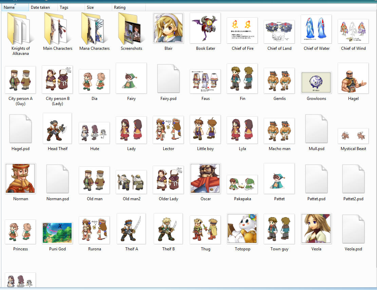The width and height of the screenshot is (377, 290).
Task: Select the Old man2 thumbnail
Action: point(132,182)
